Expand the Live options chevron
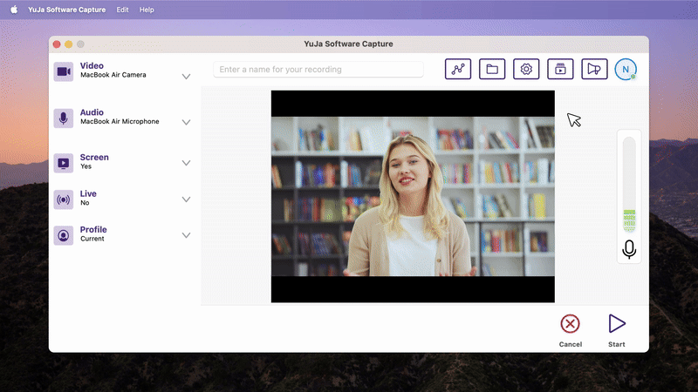This screenshot has height=392, width=698. (186, 199)
